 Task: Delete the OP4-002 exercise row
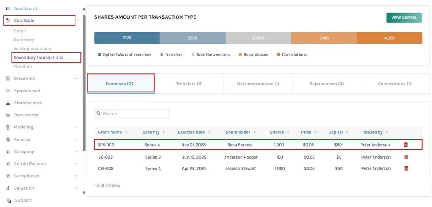405,144
